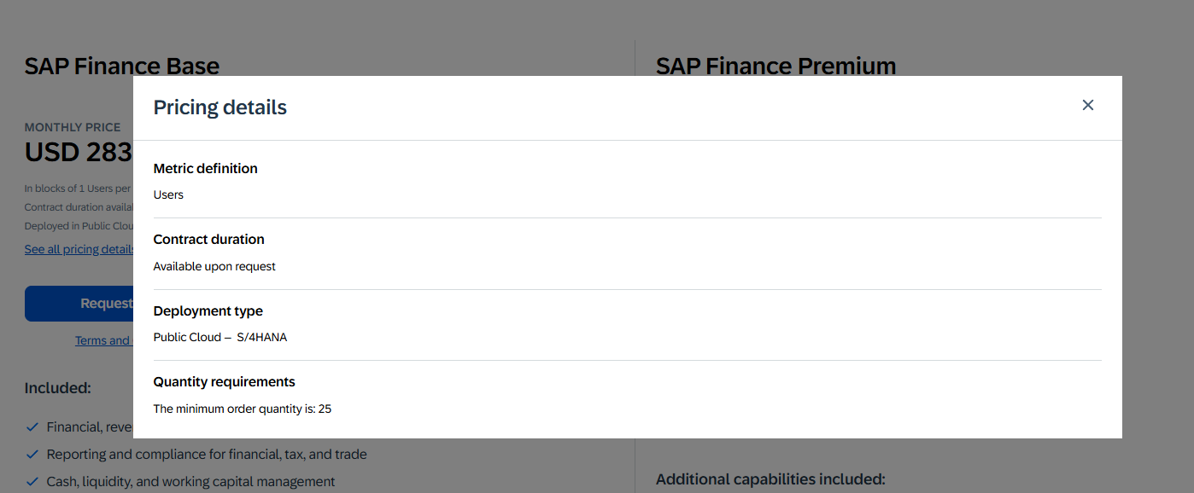This screenshot has height=493, width=1194.
Task: Click Reporting and compliance feature text
Action: (207, 455)
